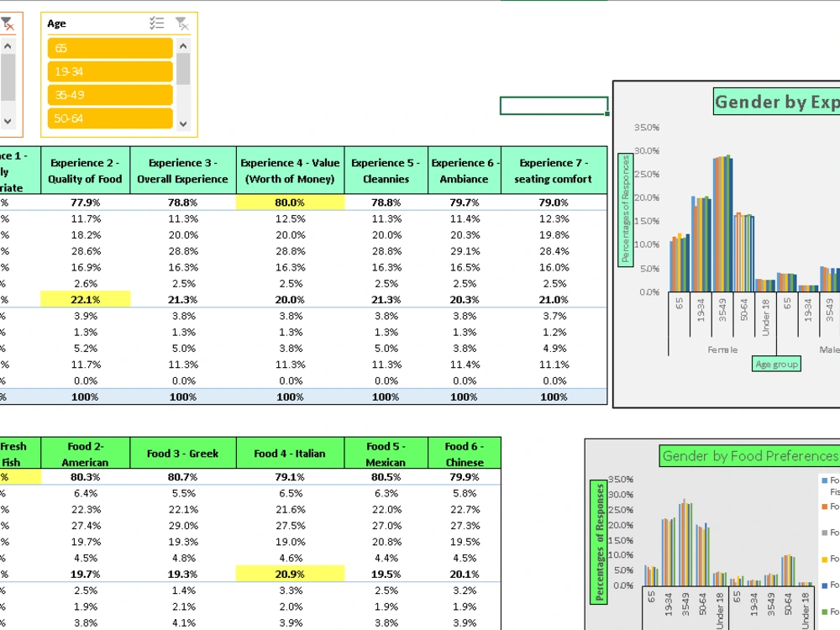
Task: Select Food 3 - Greek header cell
Action: 182,454
